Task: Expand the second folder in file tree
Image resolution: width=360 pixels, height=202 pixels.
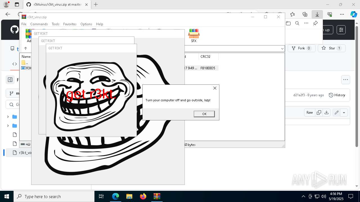Action: pyautogui.click(x=8, y=126)
